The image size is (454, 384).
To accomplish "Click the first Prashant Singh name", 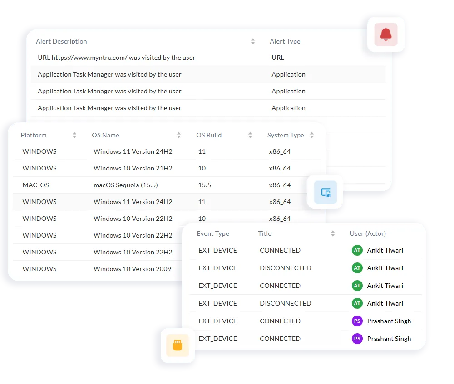I will click(x=389, y=321).
